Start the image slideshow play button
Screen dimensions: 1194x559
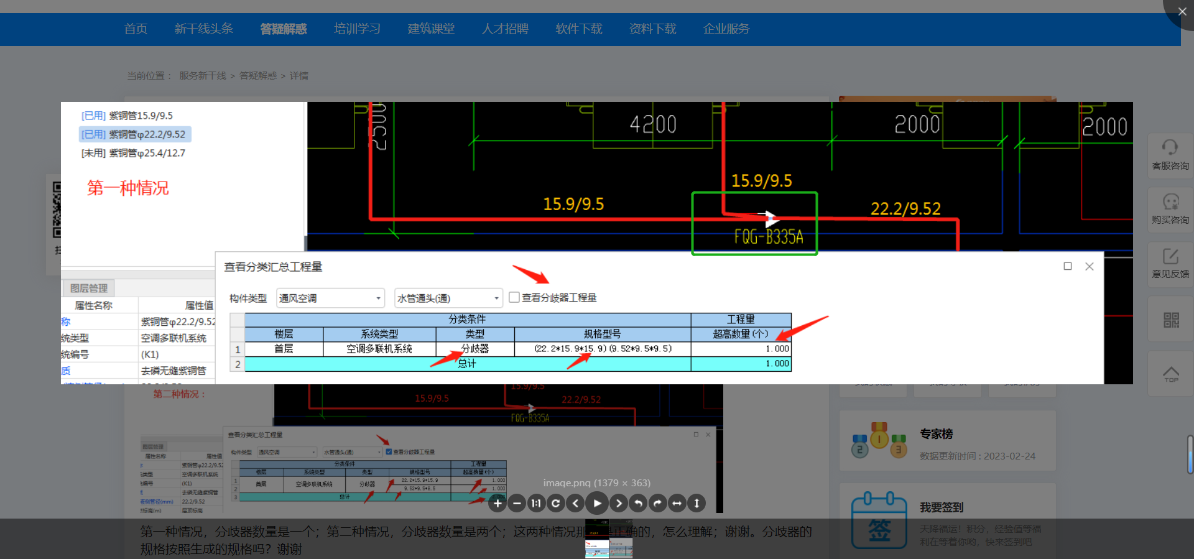(597, 503)
